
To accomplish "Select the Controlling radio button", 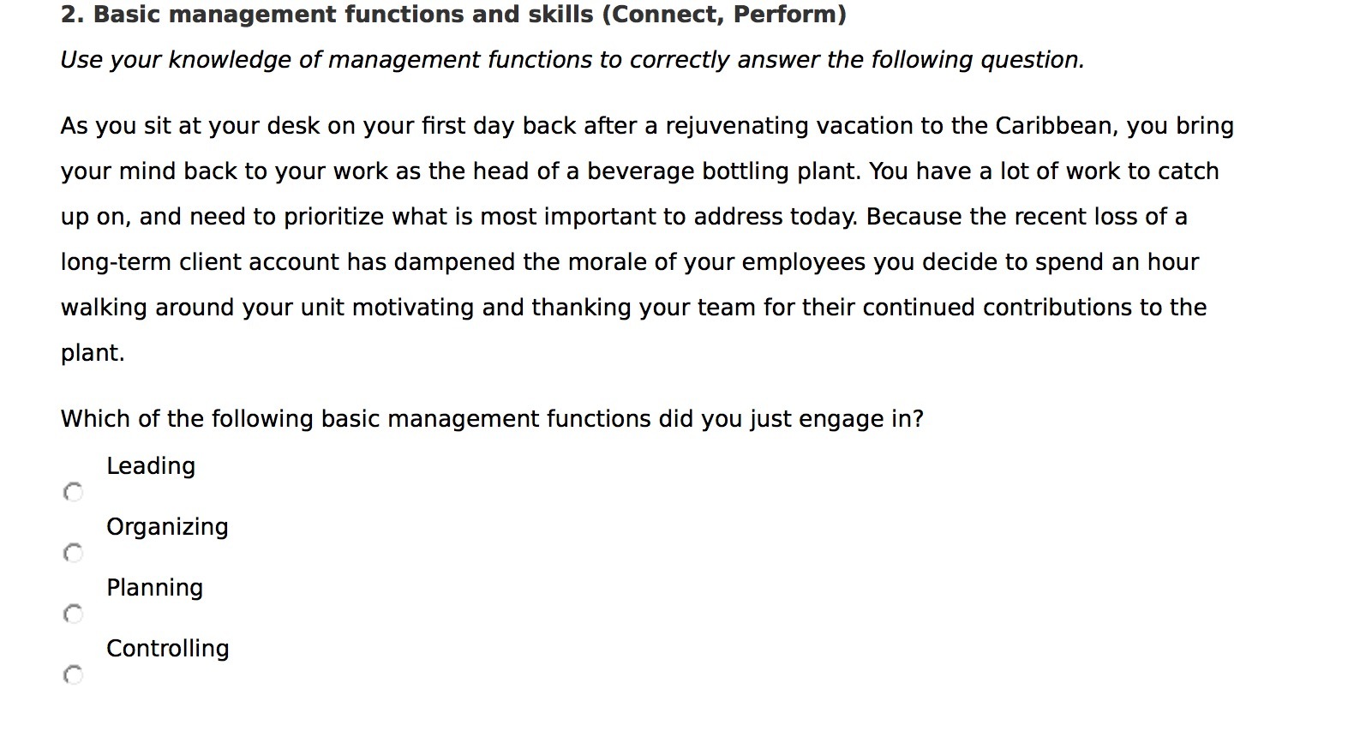I will 74,674.
